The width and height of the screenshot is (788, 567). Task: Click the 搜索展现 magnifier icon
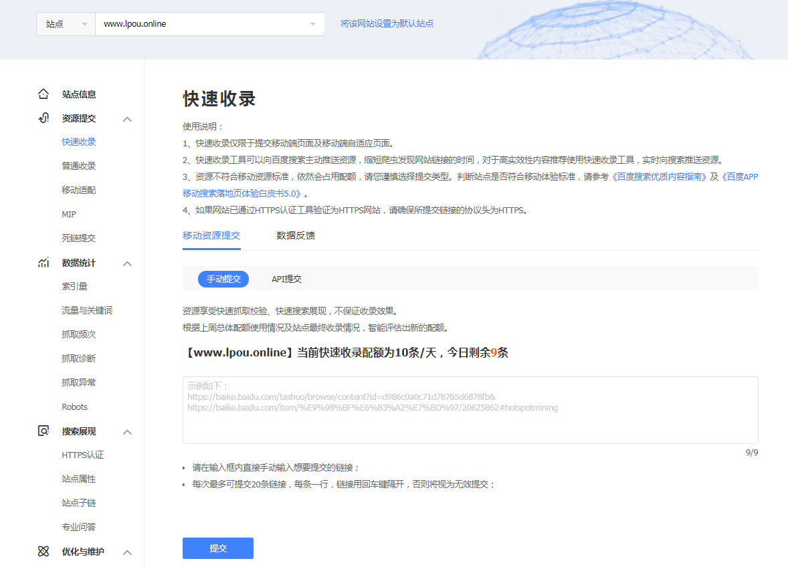click(43, 431)
